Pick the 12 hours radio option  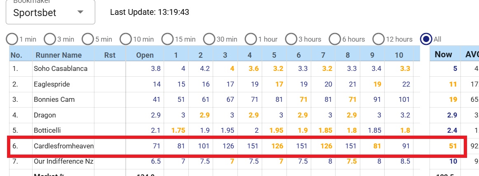[x=379, y=39]
